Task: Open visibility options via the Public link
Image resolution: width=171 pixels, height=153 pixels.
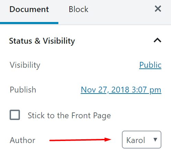Action: (150, 65)
